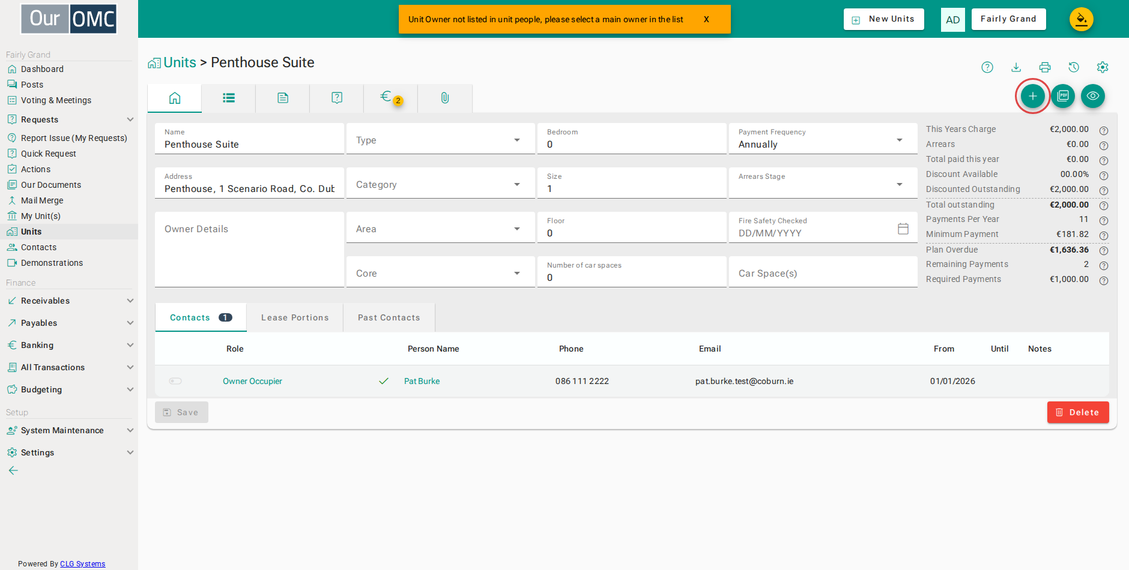Image resolution: width=1129 pixels, height=570 pixels.
Task: Open the page settings gear icon
Action: (1103, 67)
